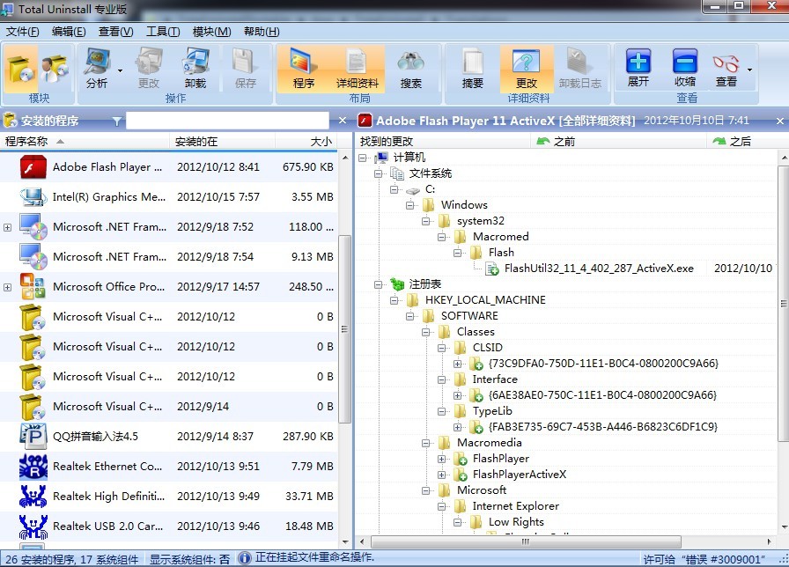The width and height of the screenshot is (789, 567).
Task: Close the 安装的程序 panel
Action: pyautogui.click(x=343, y=121)
